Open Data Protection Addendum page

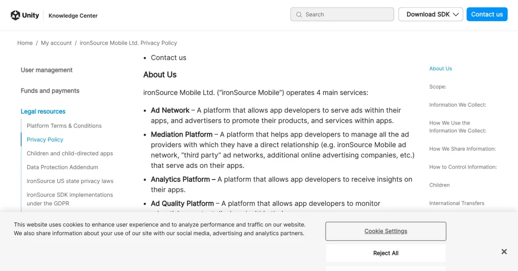click(62, 167)
